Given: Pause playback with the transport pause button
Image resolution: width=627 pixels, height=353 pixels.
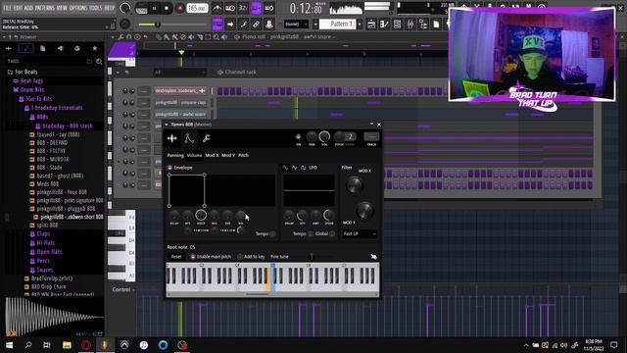Looking at the screenshot, I should click(154, 8).
